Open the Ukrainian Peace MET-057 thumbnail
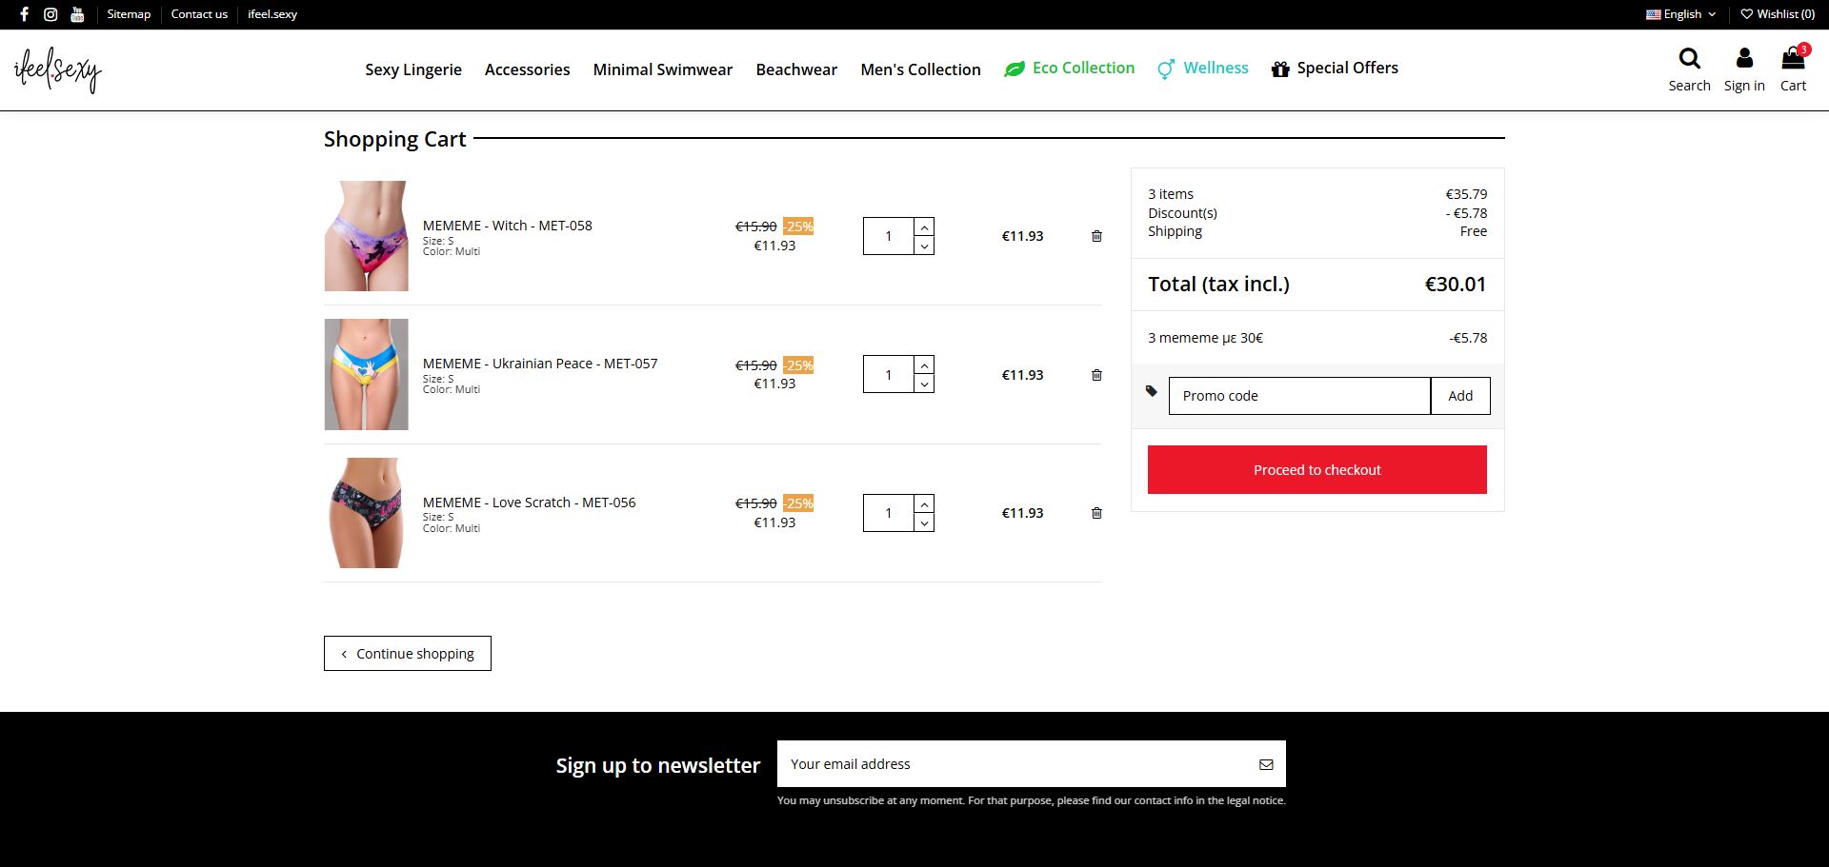This screenshot has height=867, width=1829. [367, 374]
